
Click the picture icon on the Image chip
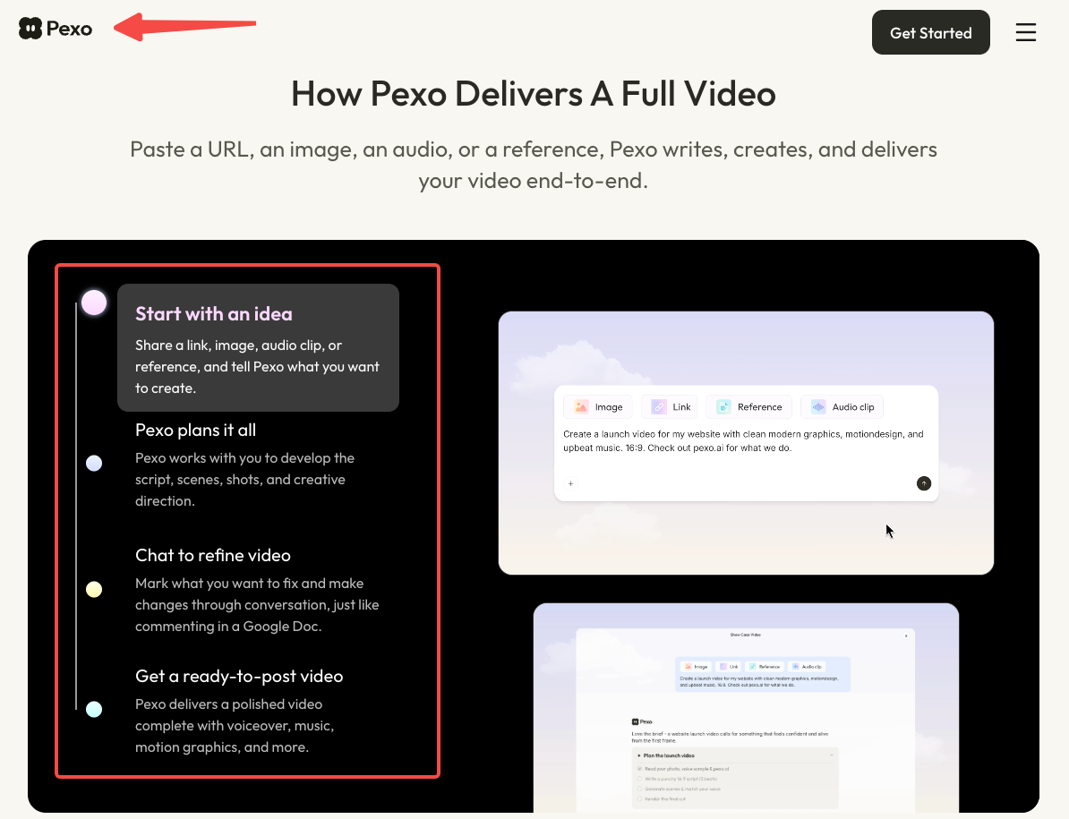click(x=581, y=406)
